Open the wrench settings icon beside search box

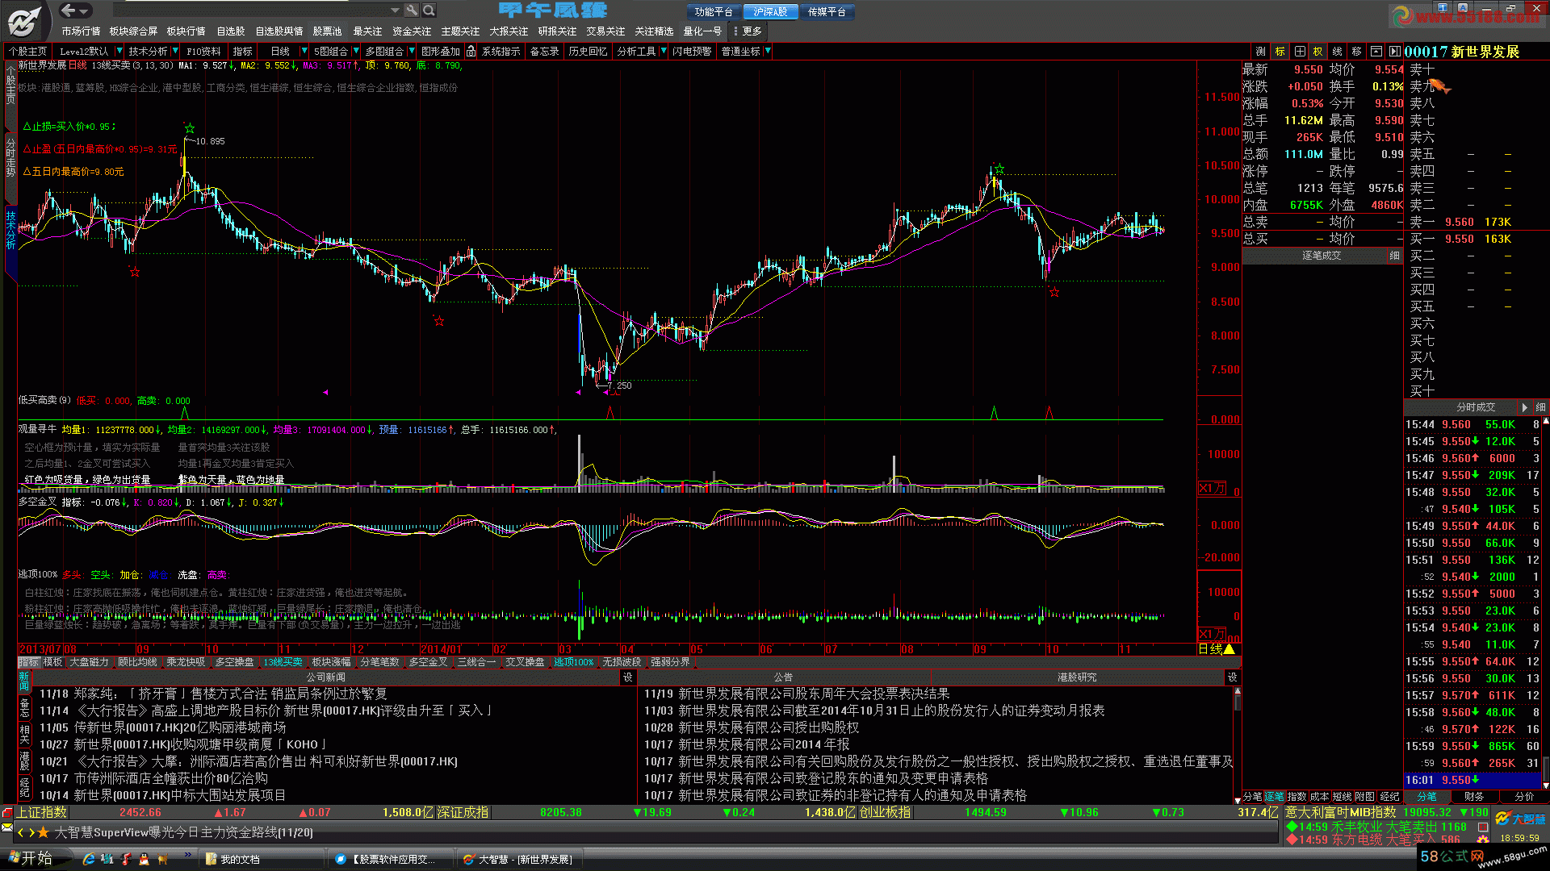(412, 10)
